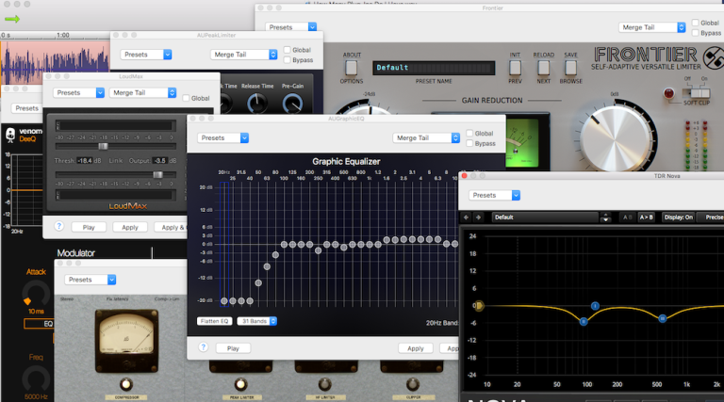
Task: Enable Bypass checkbox in AUGraphicEQ window
Action: click(469, 143)
